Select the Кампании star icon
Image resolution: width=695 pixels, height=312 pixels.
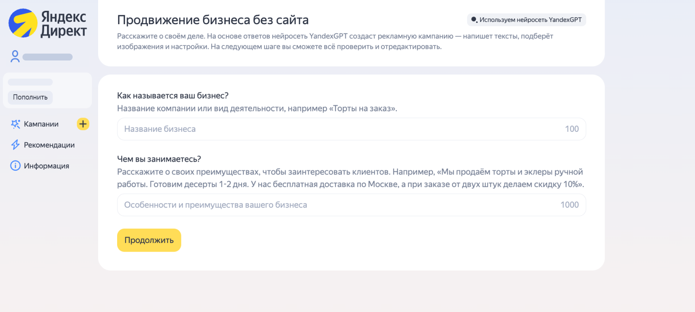click(x=16, y=124)
